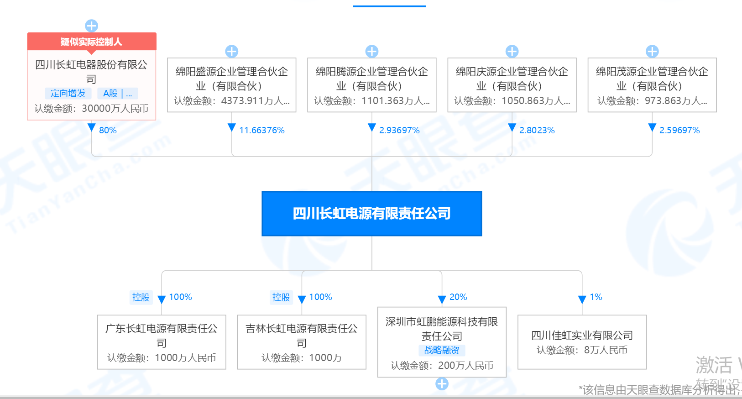Open 深圳市虹鹏能源科技有限责任公司 card

442,342
